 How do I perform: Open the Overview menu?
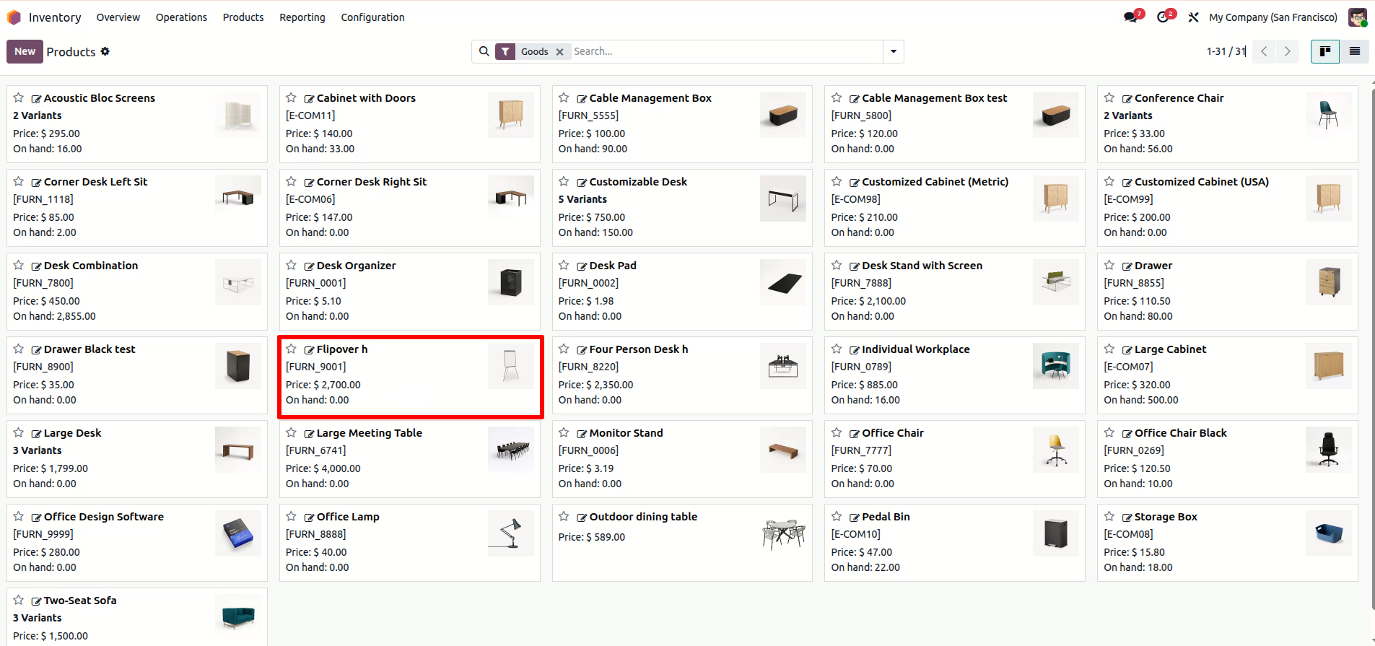point(118,17)
